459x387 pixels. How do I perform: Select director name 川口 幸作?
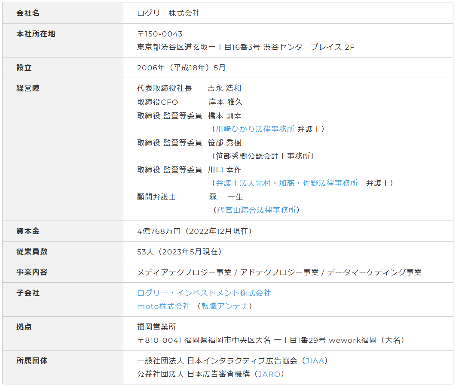(224, 169)
